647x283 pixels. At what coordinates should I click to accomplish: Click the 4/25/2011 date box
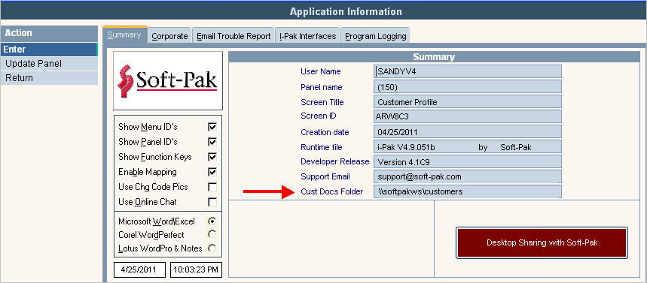139,270
